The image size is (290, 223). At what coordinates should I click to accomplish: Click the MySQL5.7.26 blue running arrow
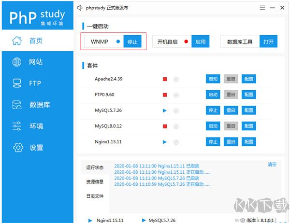[x=165, y=111]
